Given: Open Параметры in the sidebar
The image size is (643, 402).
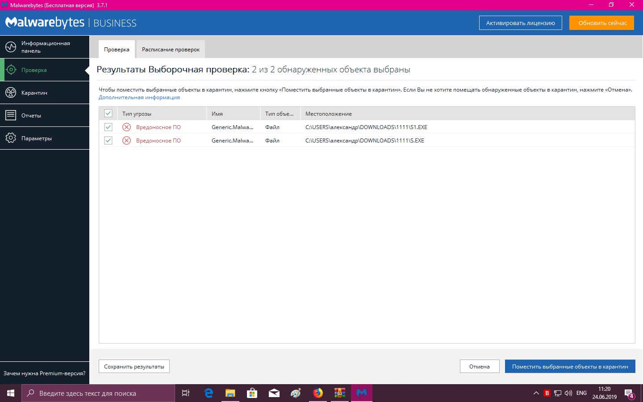Looking at the screenshot, I should [45, 138].
